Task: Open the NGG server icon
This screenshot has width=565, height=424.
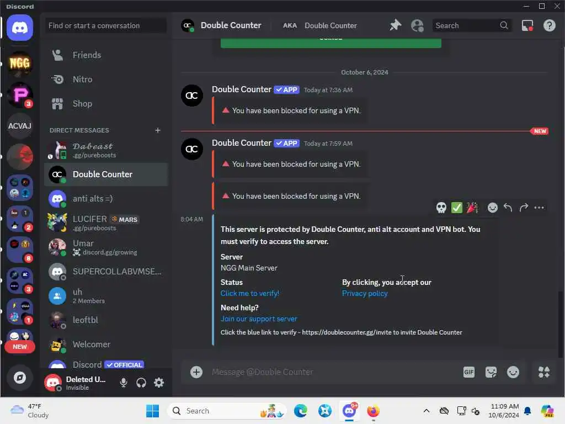Action: click(20, 64)
